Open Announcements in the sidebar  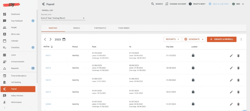(18, 61)
